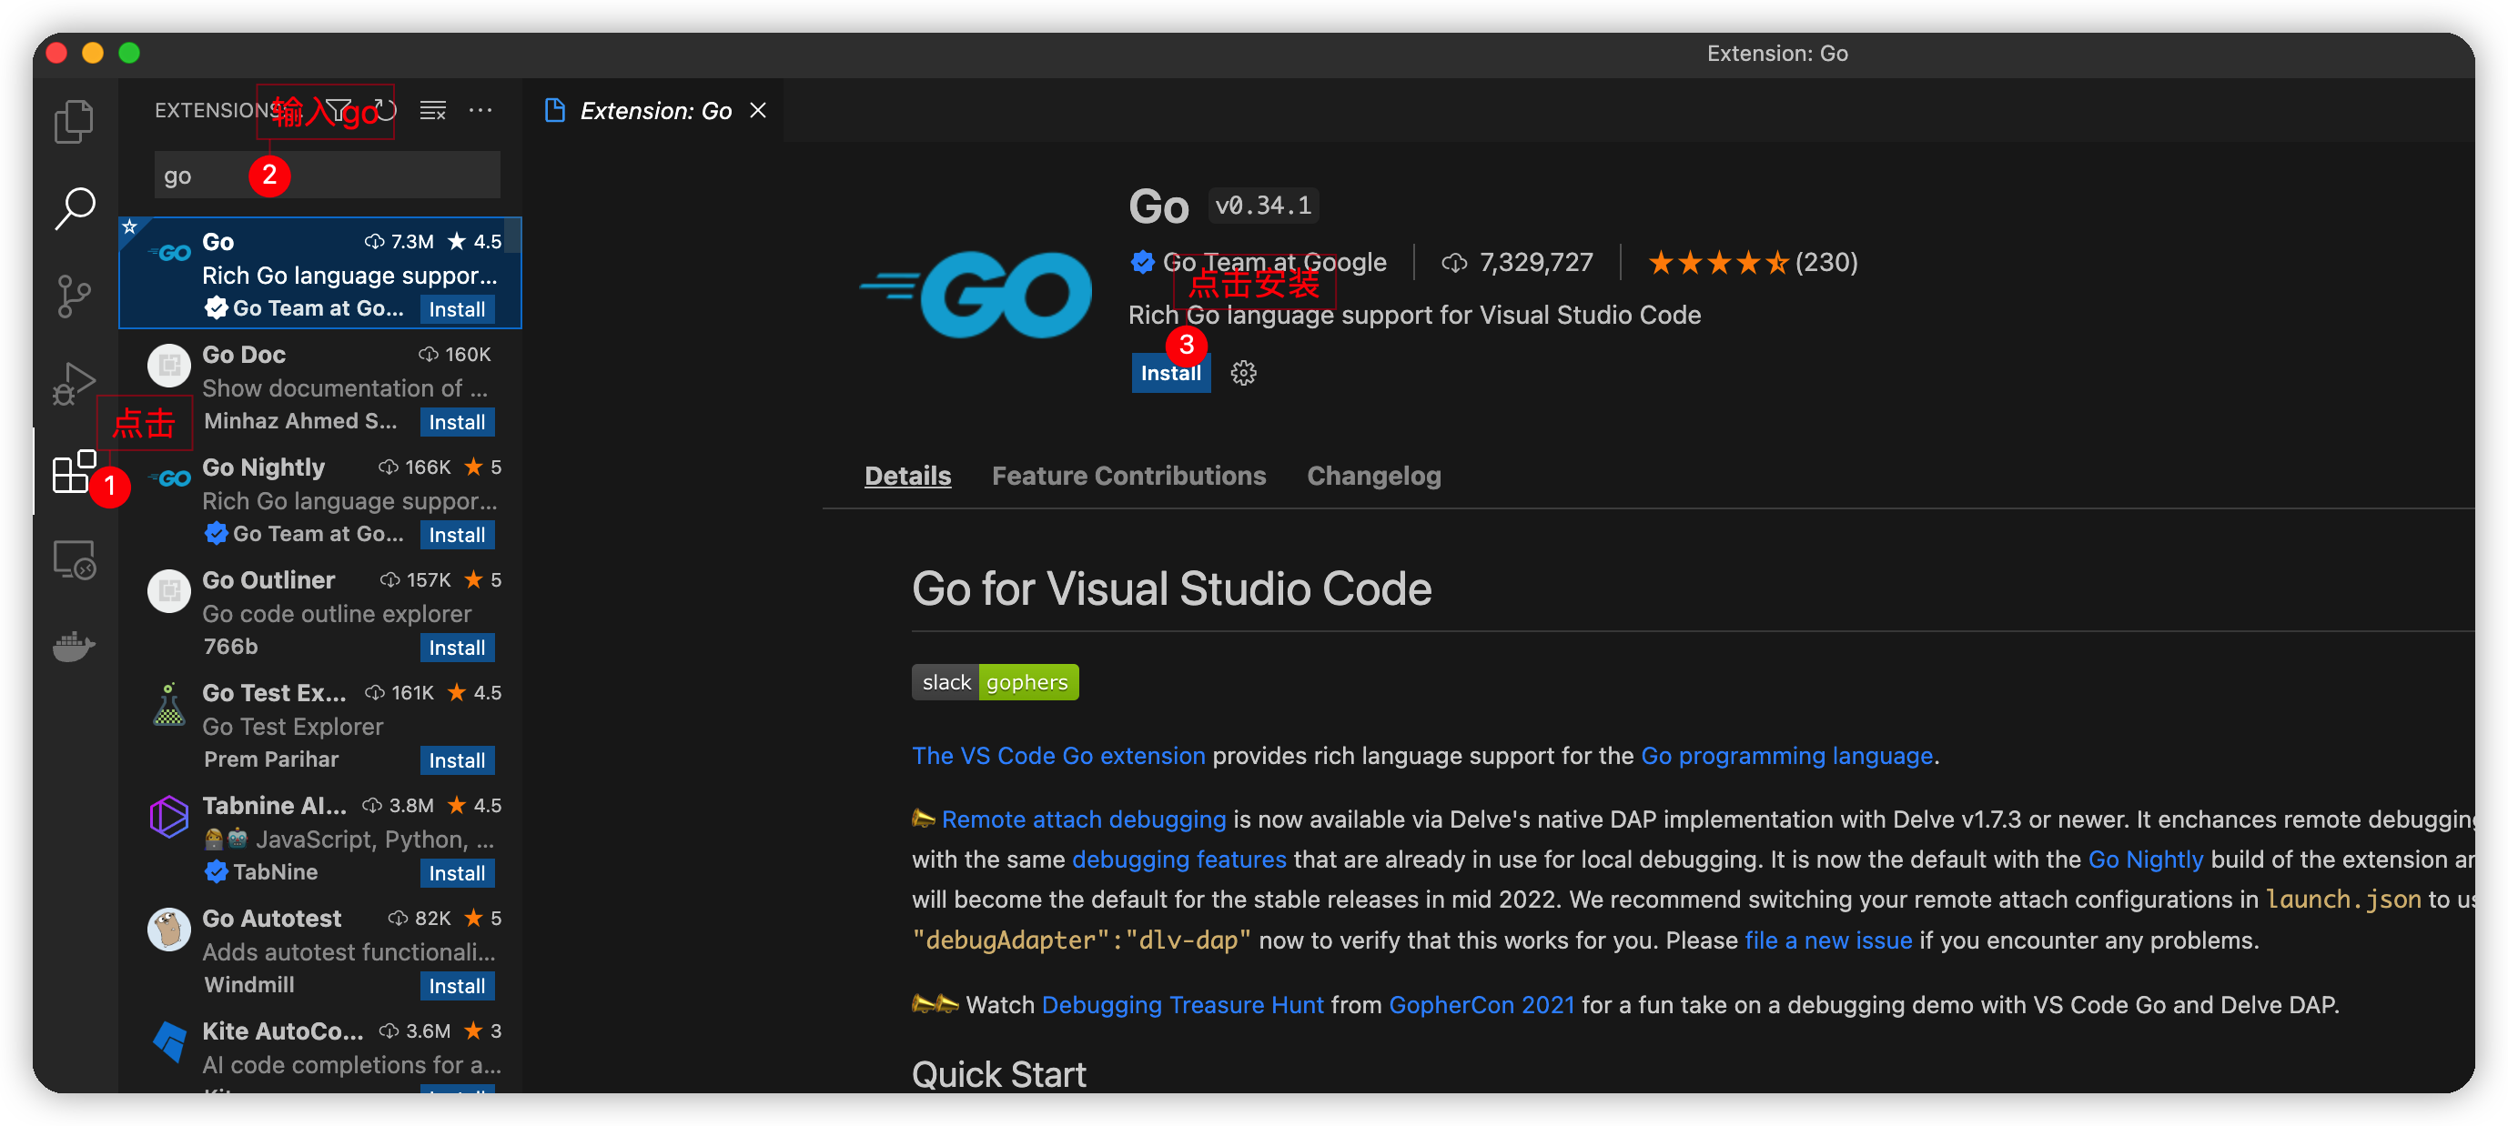Open the Remote Explorer icon
2508x1126 pixels.
click(73, 561)
